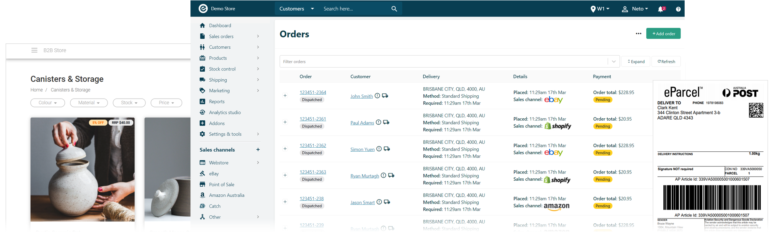Expand order 123451-2364 row details
770x233 pixels.
click(x=285, y=96)
